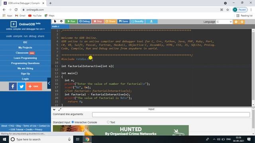Viewport: 255px width, 143px height.
Task: Save the current code
Action: click(x=124, y=21)
